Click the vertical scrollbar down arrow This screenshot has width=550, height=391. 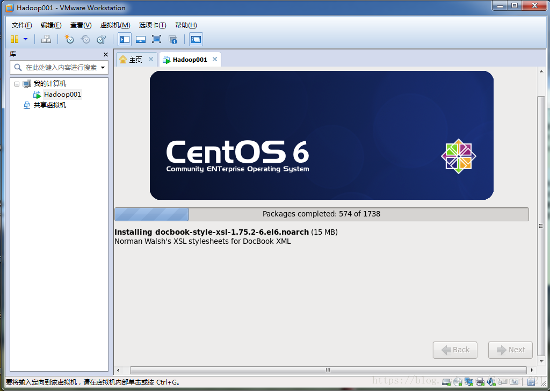[x=541, y=361]
